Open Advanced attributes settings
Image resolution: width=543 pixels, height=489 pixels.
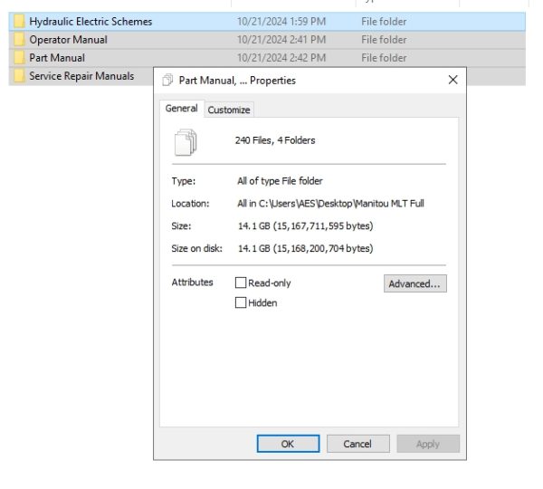414,283
